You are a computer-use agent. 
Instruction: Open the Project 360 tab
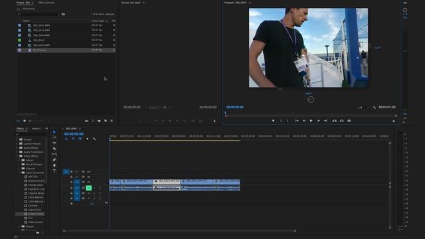[x=23, y=3]
